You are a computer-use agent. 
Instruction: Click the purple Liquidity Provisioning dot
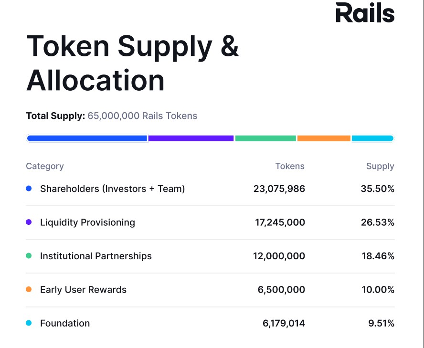coord(29,222)
